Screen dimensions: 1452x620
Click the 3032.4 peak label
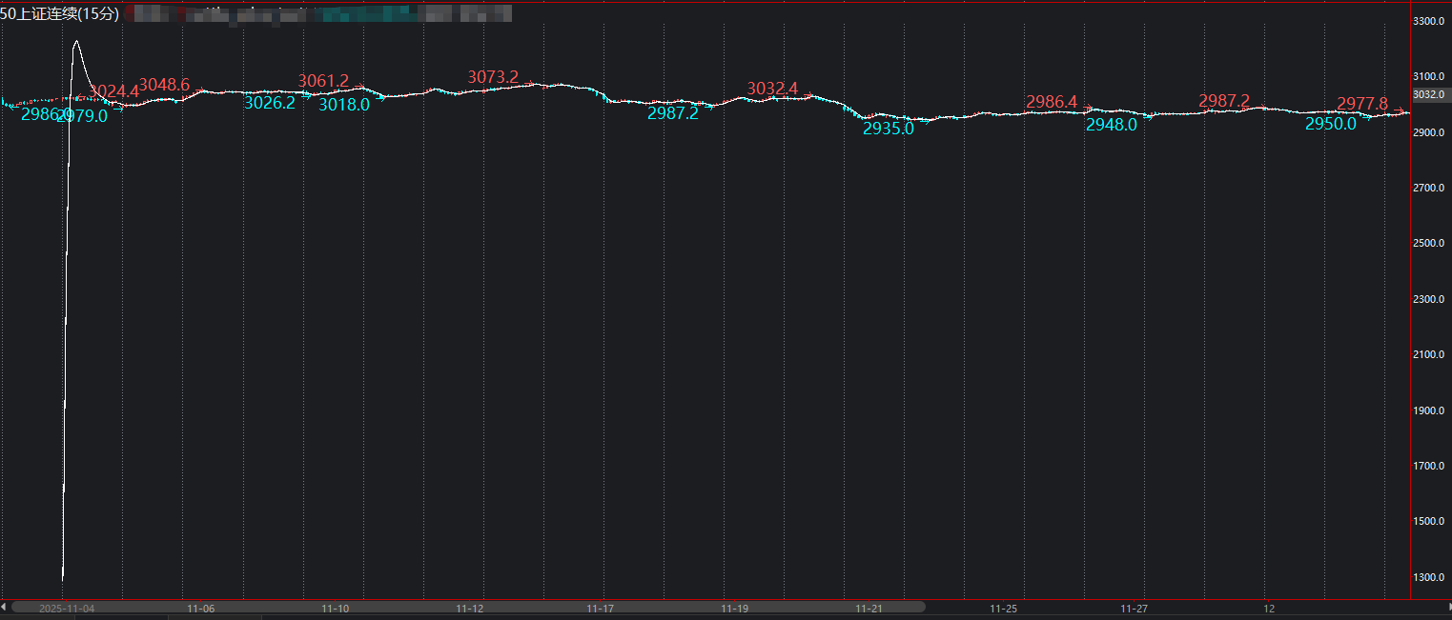(772, 89)
